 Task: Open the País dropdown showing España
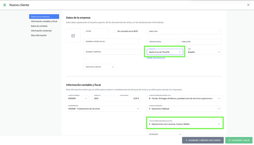tap(204, 52)
